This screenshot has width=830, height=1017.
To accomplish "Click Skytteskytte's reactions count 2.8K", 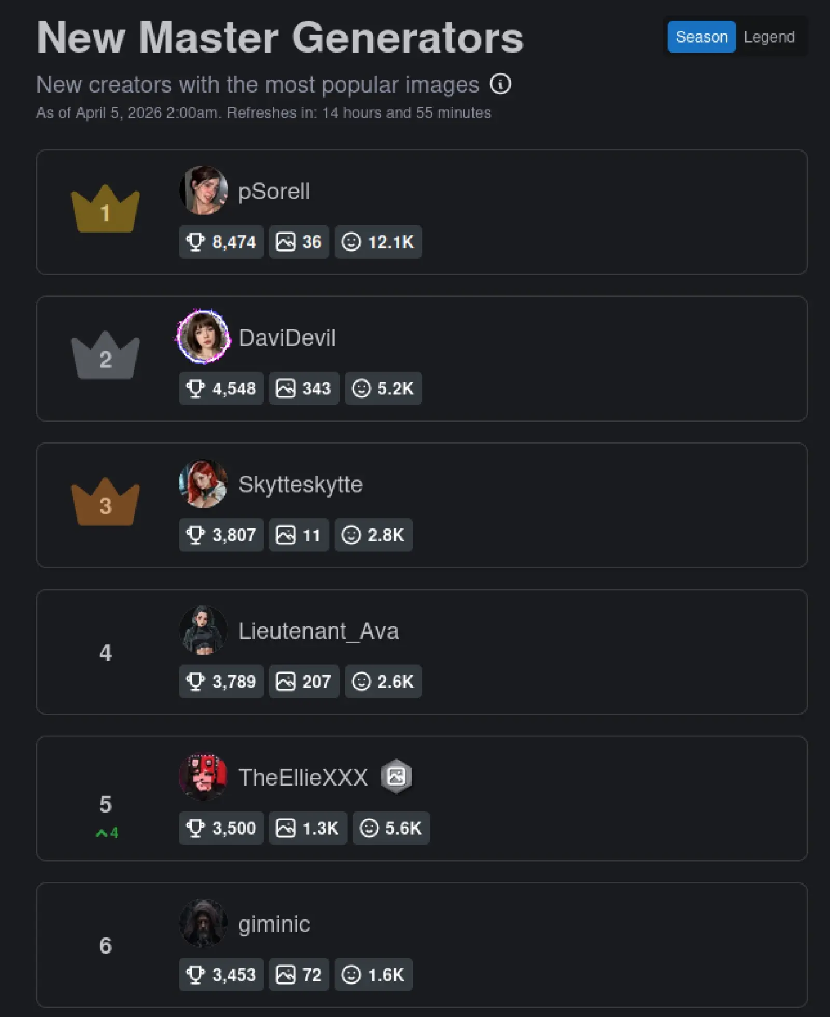I will (x=374, y=535).
